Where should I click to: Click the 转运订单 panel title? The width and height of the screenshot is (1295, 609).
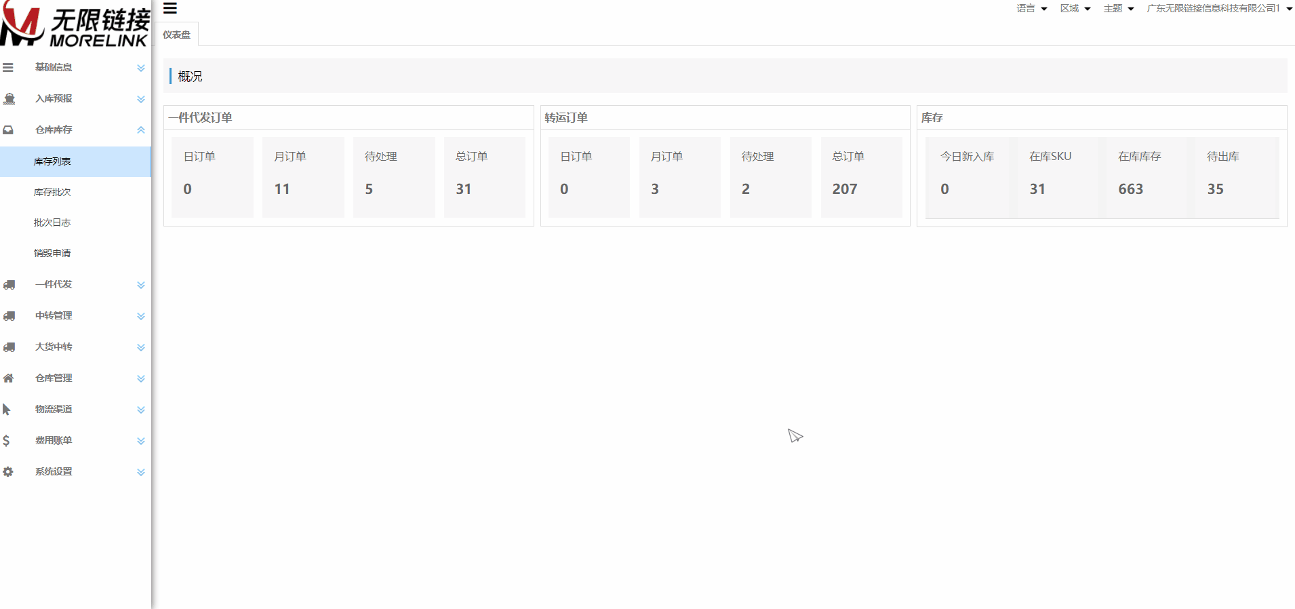click(566, 117)
